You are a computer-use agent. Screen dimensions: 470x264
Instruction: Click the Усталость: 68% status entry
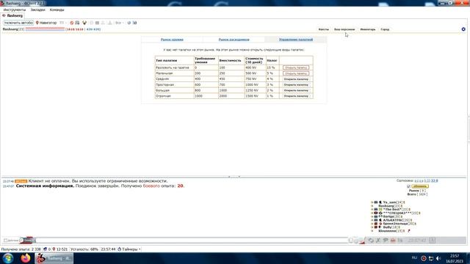[x=84, y=249]
